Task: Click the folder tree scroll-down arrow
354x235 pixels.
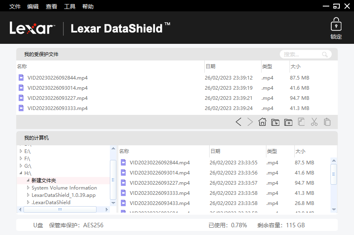Action: pyautogui.click(x=113, y=203)
